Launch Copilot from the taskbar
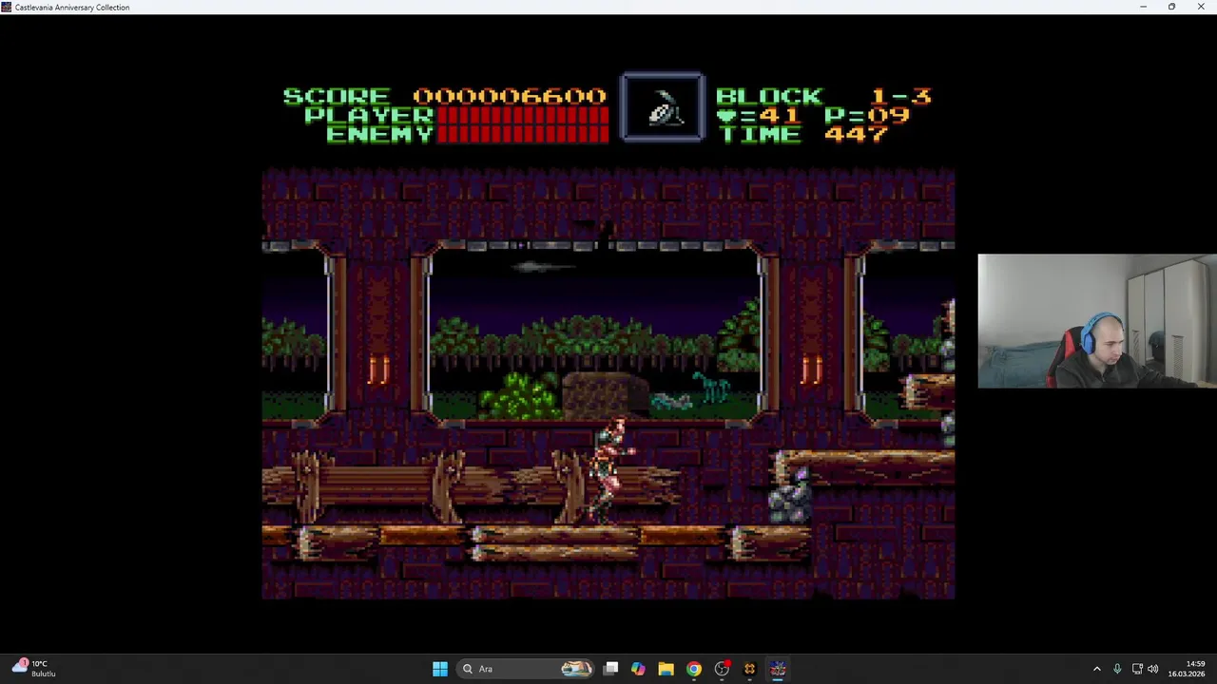The height and width of the screenshot is (684, 1217). [638, 669]
